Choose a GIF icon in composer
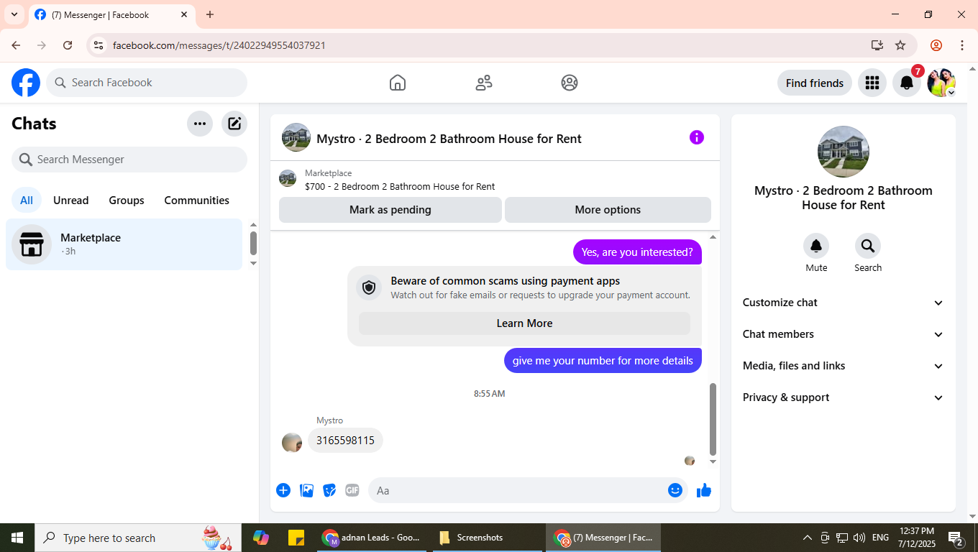 tap(352, 490)
